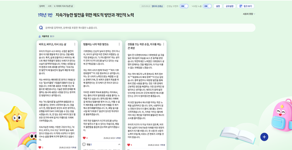
Task: Click the 설정 button
Action: pyautogui.click(x=218, y=6)
